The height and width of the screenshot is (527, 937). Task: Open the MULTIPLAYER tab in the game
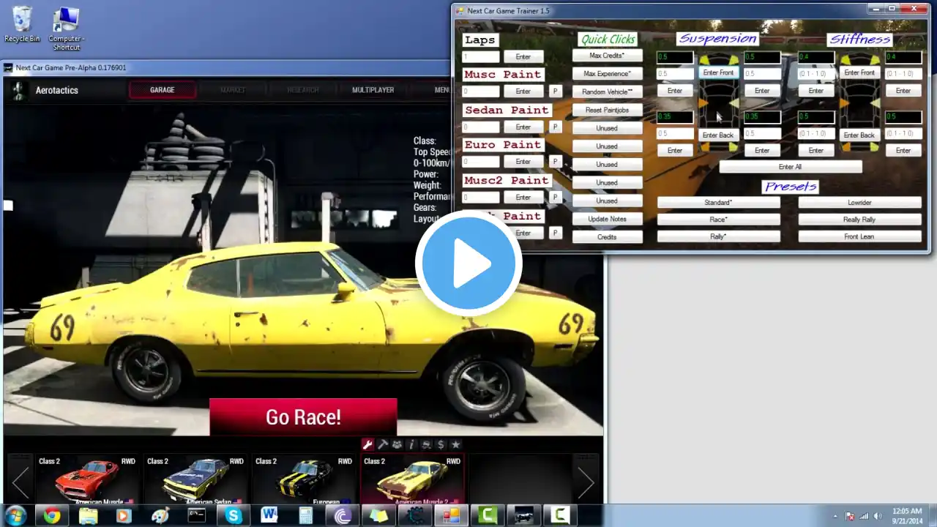click(373, 90)
